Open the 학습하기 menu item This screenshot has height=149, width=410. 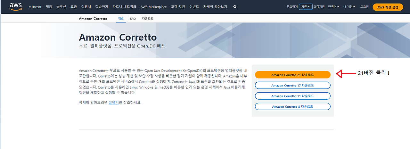coord(102,7)
